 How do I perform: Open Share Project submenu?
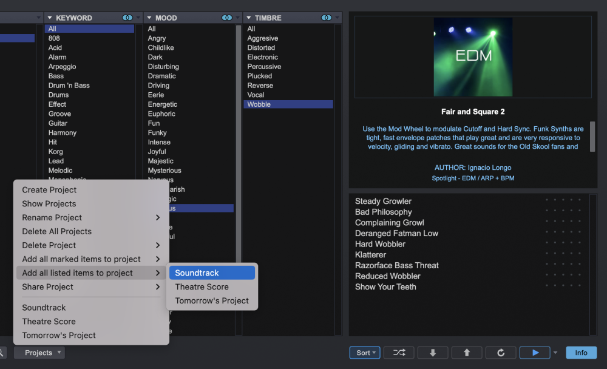pos(92,287)
